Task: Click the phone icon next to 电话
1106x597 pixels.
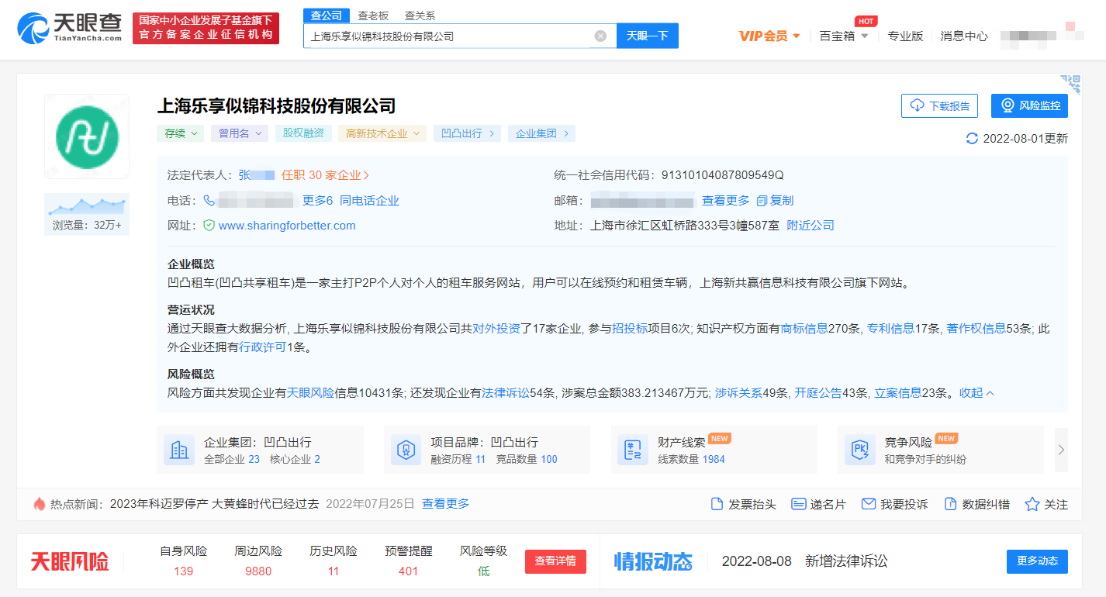Action: (209, 201)
